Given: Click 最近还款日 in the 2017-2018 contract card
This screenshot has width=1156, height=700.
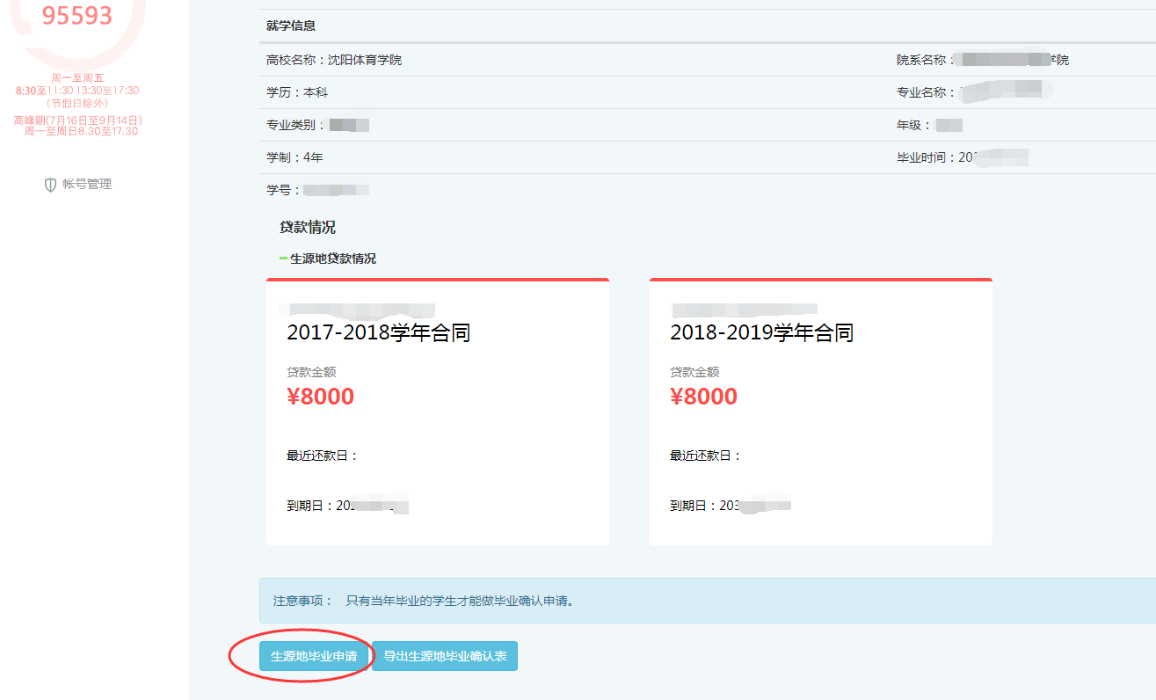Looking at the screenshot, I should coord(322,456).
